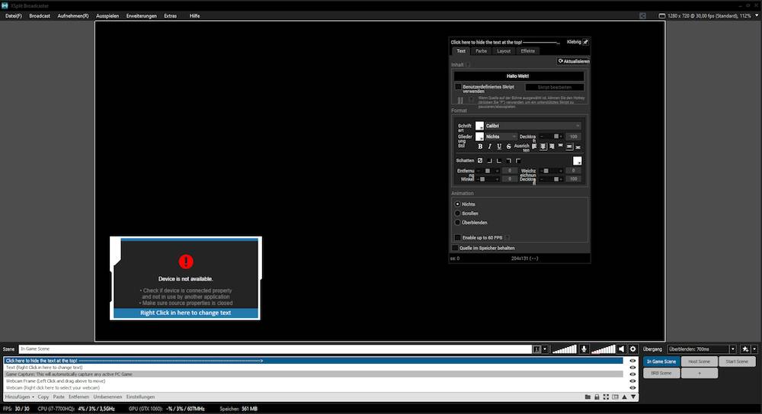Viewport: 762px width, 414px height.
Task: Disable shadow with the no-shadow icon
Action: pyautogui.click(x=480, y=161)
